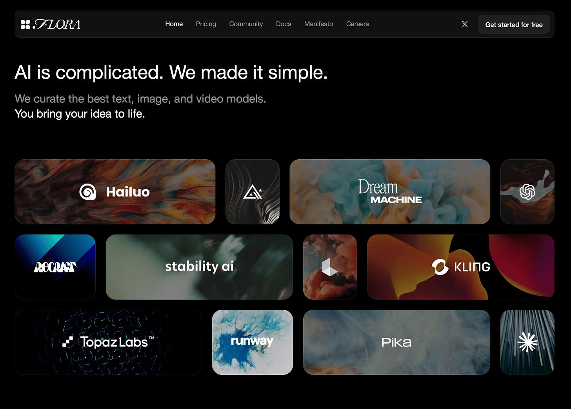The image size is (571, 409).
Task: Open the Careers nav link
Action: pyautogui.click(x=357, y=24)
